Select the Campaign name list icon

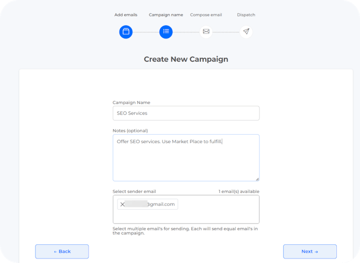click(x=166, y=32)
